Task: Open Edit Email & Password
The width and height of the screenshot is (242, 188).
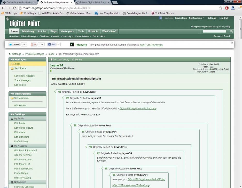Action: tap(26, 151)
